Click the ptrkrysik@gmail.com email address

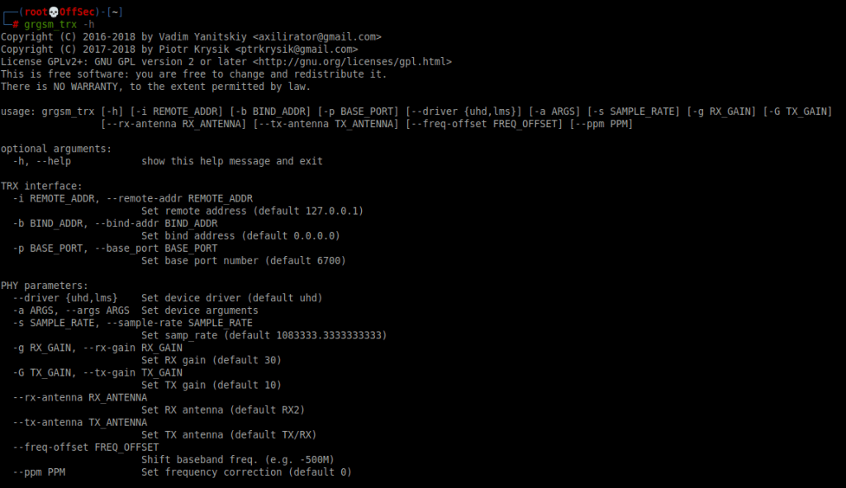[297, 49]
